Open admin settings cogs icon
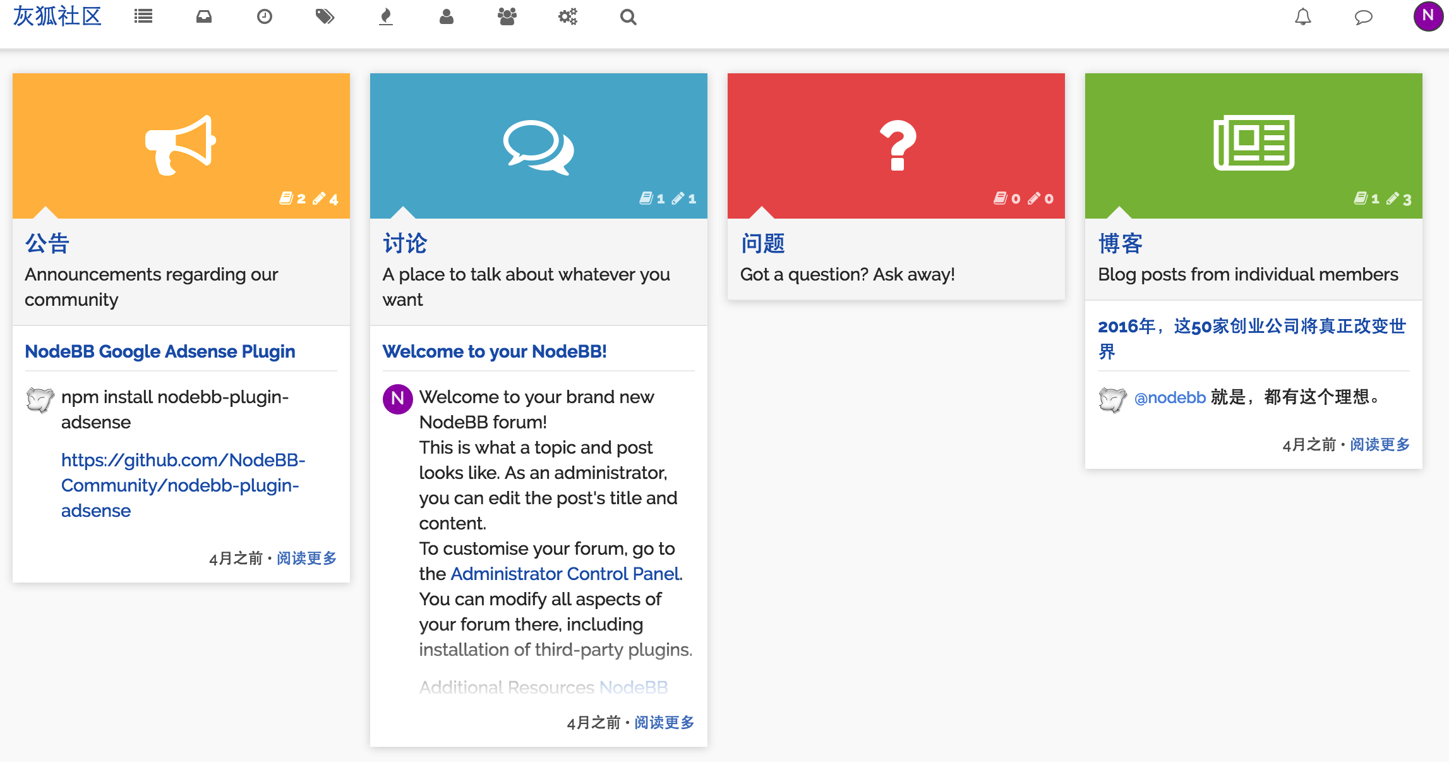Image resolution: width=1449 pixels, height=762 pixels. 567,17
